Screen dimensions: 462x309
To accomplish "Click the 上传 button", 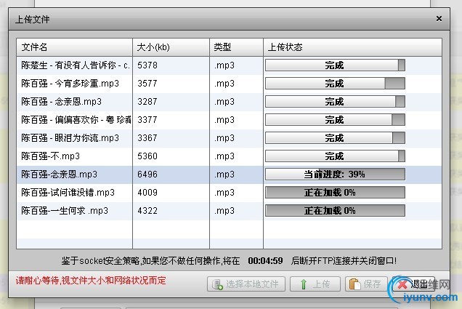I will coord(315,284).
